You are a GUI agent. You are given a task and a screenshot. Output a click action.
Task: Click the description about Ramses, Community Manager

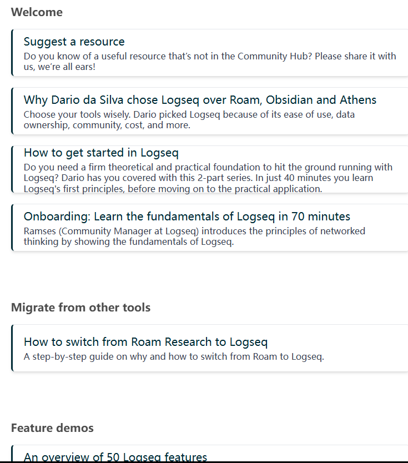click(x=194, y=236)
